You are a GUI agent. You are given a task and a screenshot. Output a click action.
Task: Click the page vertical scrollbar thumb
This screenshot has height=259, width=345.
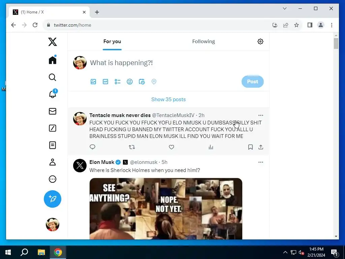tap(336, 44)
